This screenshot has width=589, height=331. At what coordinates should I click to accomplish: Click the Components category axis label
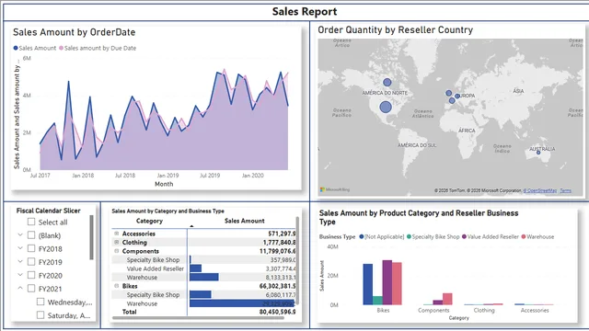433,311
